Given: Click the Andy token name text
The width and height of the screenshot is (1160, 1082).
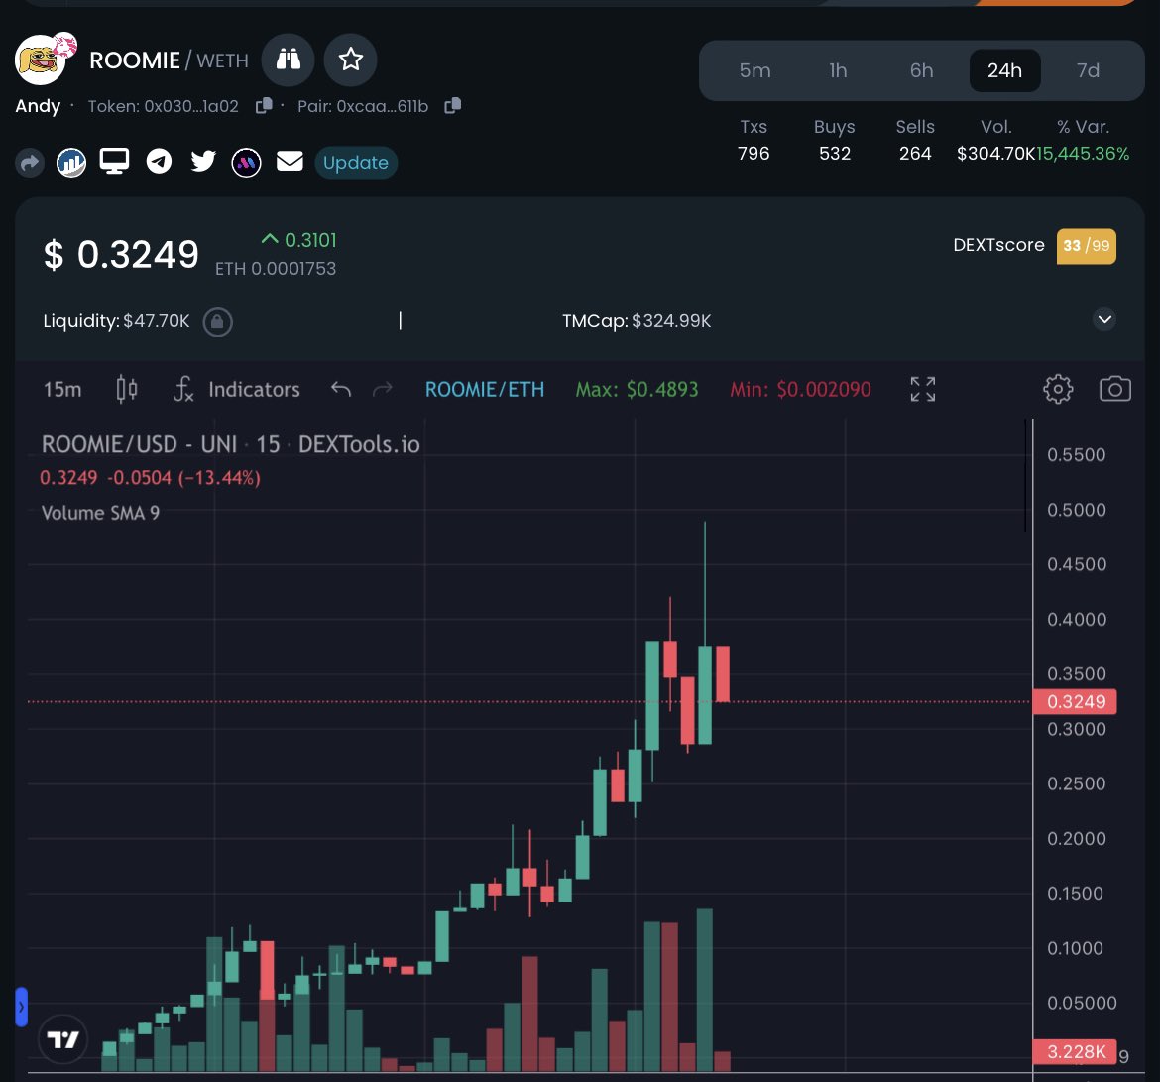Looking at the screenshot, I should (38, 106).
